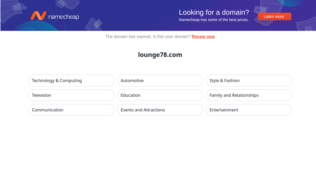
Task: Click the Learn more button
Action: coord(275,17)
